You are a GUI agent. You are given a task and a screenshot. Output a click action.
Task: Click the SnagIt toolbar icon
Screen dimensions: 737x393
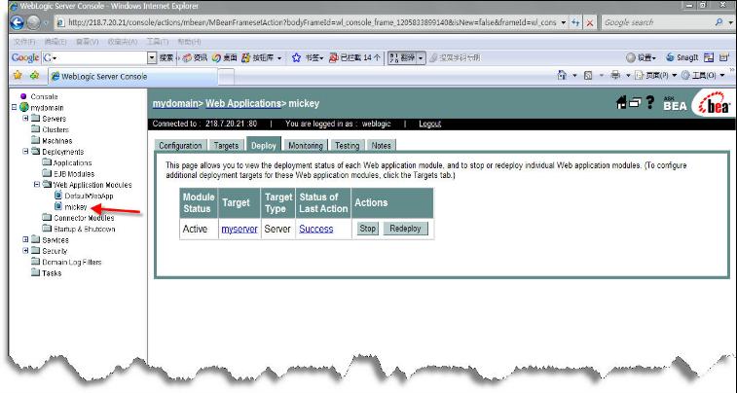point(670,57)
